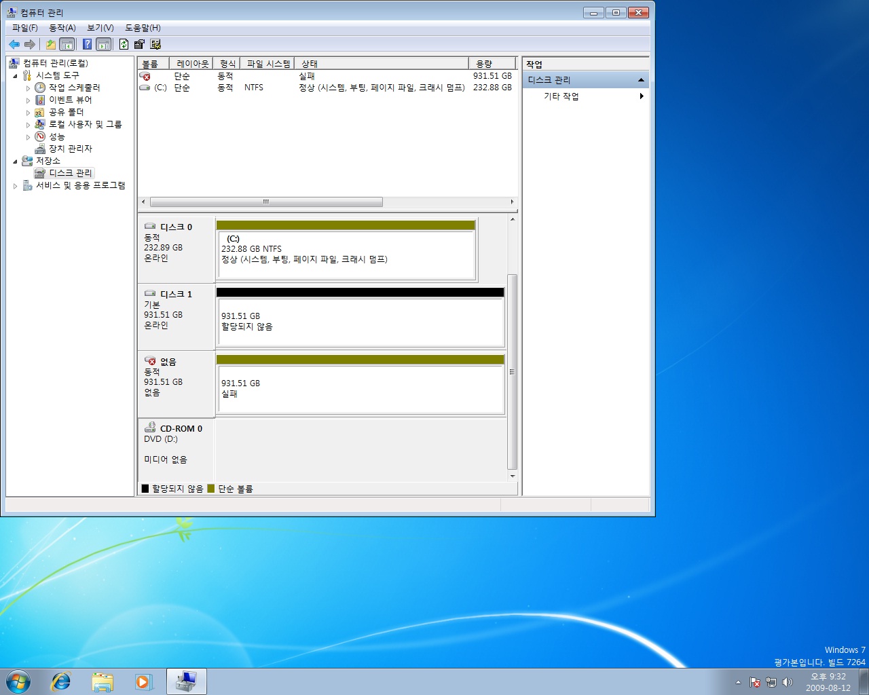Sort by the 파일 시스템 column header
This screenshot has width=869, height=695.
[267, 64]
